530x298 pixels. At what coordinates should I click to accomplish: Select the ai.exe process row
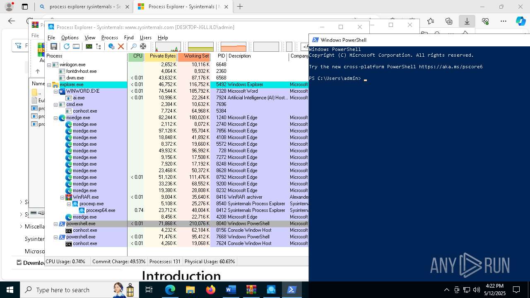coord(176,98)
